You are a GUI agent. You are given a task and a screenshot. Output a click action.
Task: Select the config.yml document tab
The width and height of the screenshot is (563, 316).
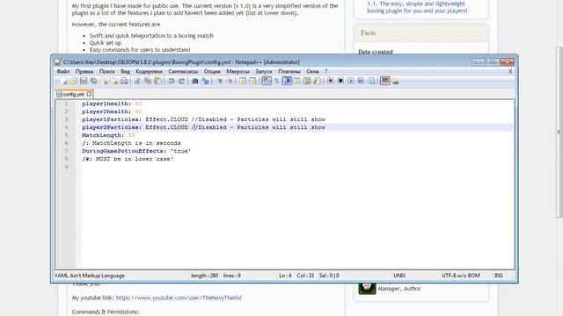[74, 94]
